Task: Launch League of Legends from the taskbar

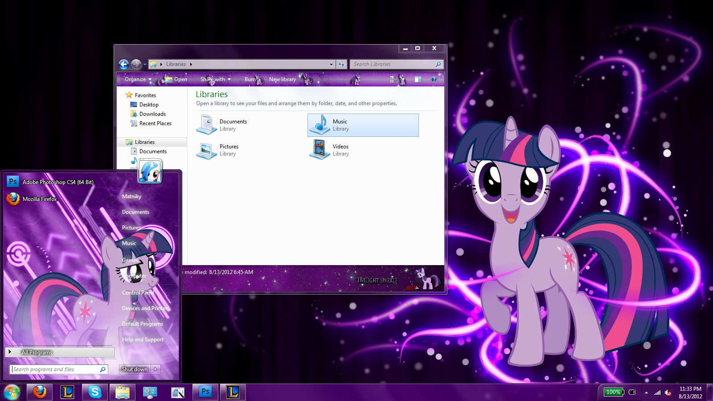Action: [x=67, y=392]
